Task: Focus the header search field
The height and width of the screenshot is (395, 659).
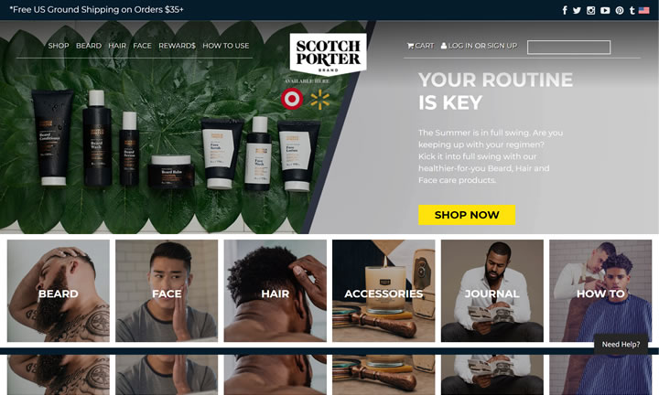Action: (x=568, y=47)
